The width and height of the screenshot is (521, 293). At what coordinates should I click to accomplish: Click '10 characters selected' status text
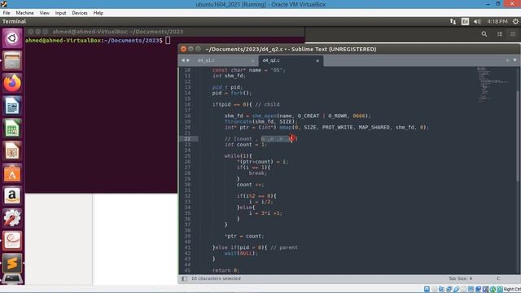pos(216,278)
